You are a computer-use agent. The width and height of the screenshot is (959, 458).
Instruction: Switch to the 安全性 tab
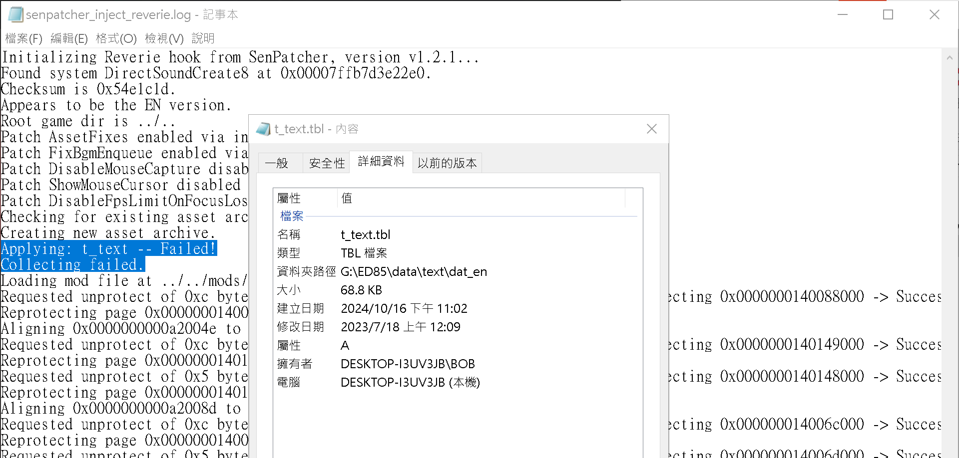pyautogui.click(x=327, y=163)
